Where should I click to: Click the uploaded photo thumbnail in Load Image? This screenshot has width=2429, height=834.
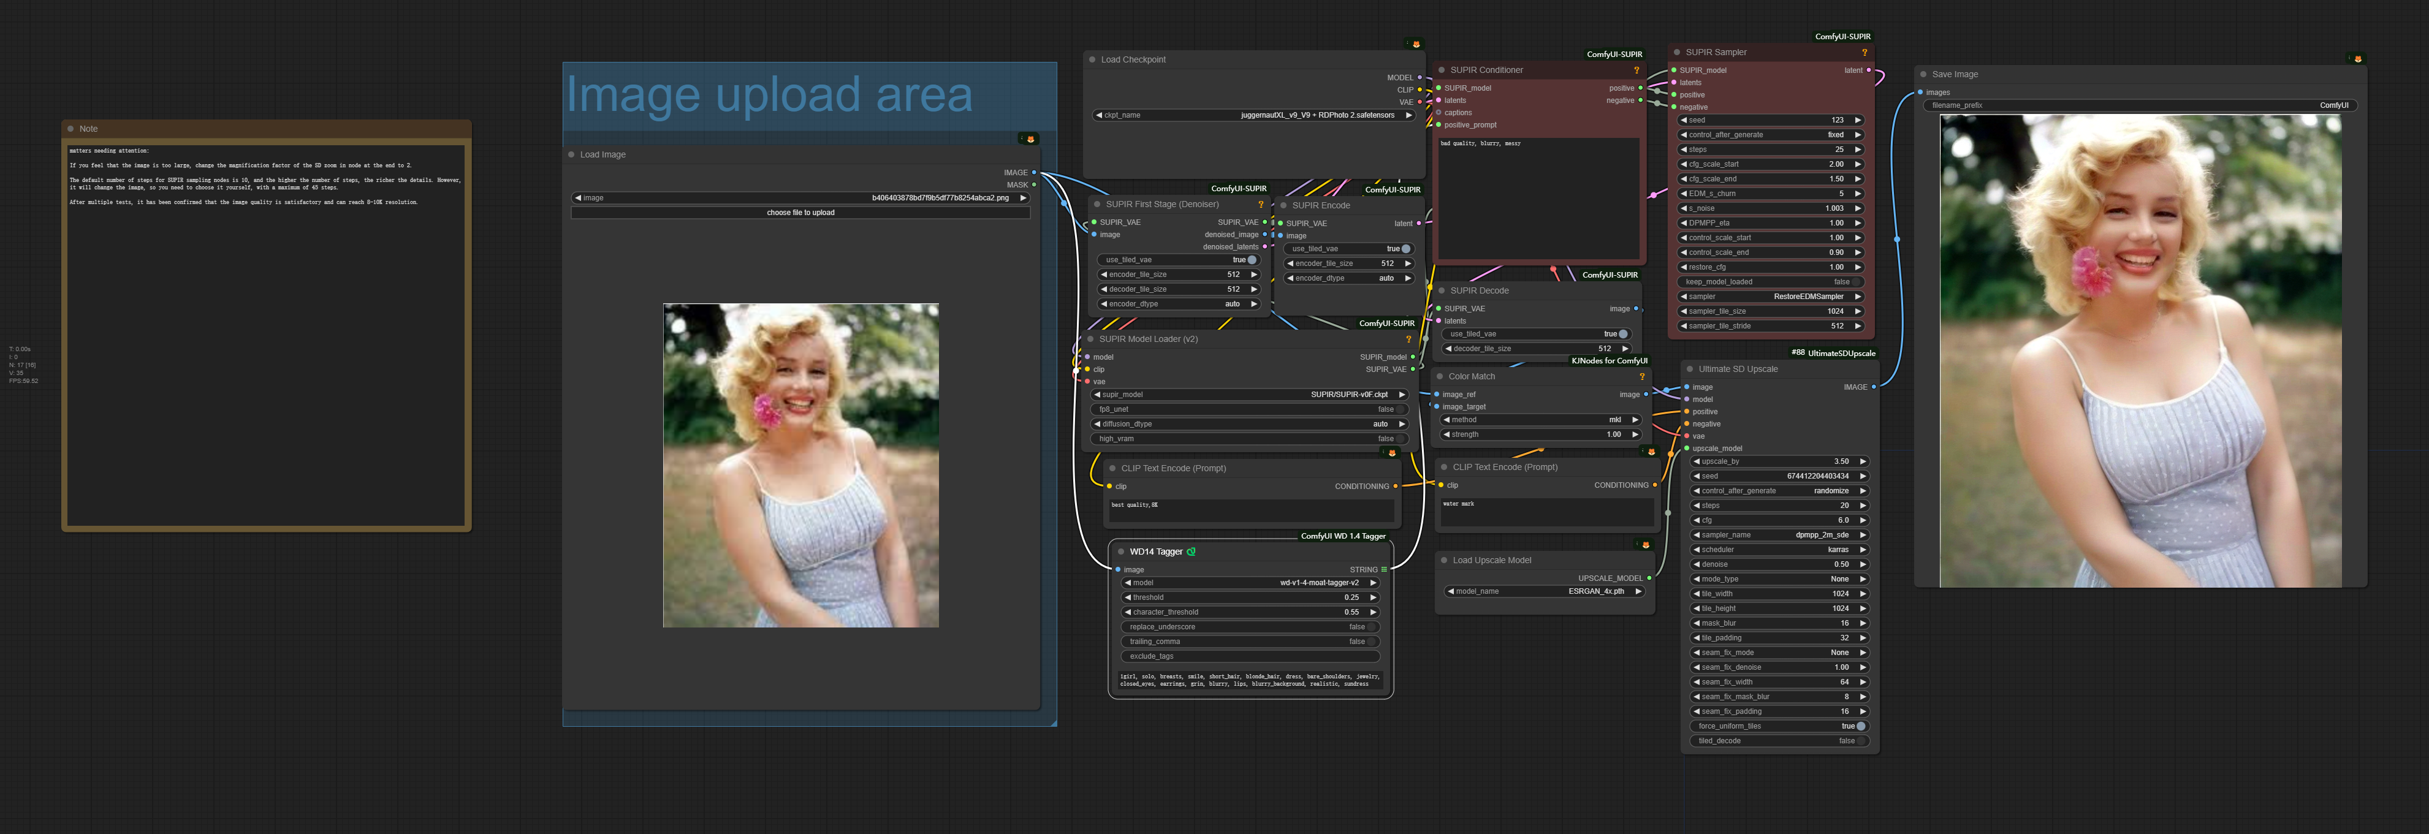click(800, 466)
